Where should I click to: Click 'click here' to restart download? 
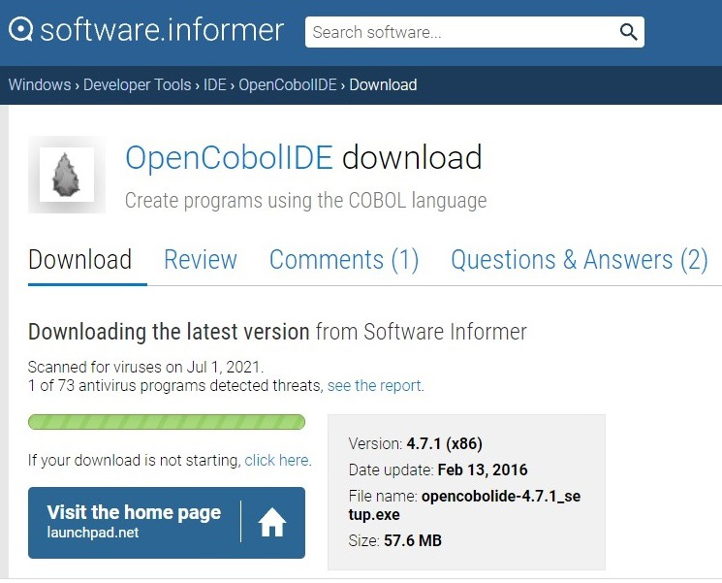pyautogui.click(x=276, y=460)
